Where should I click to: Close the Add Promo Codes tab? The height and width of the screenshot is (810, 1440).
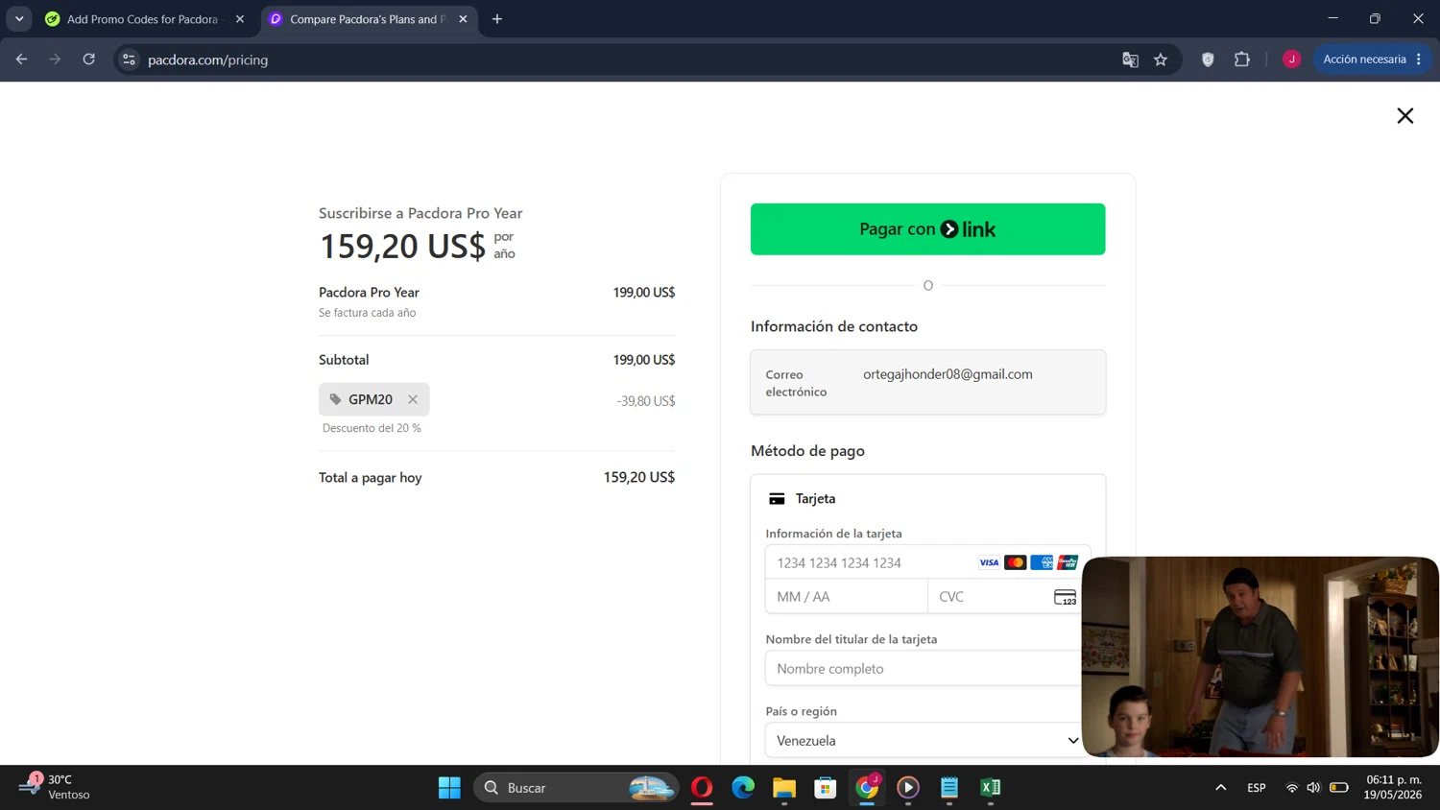click(x=240, y=19)
